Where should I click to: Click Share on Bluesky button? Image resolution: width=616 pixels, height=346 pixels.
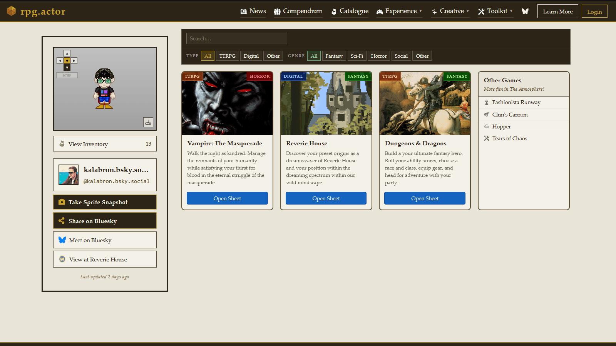pyautogui.click(x=105, y=221)
